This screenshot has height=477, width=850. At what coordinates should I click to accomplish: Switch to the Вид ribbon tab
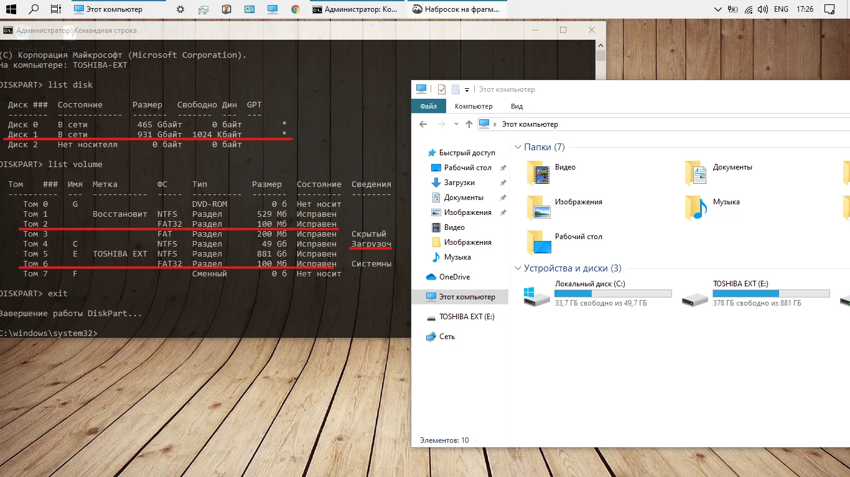click(x=516, y=106)
